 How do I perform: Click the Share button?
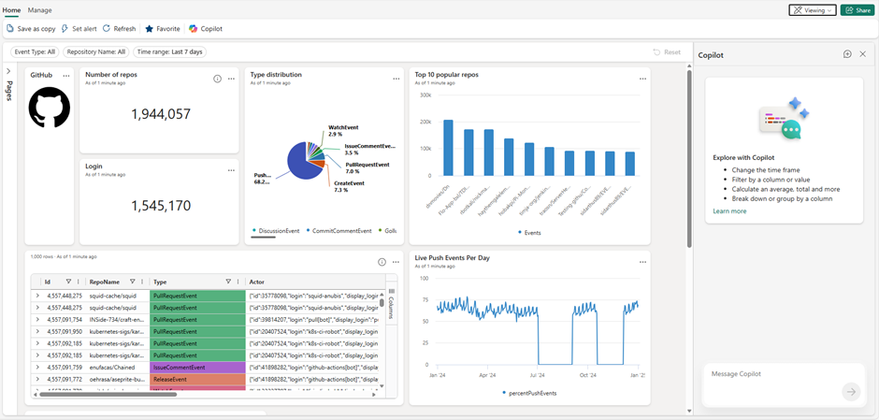tap(857, 10)
